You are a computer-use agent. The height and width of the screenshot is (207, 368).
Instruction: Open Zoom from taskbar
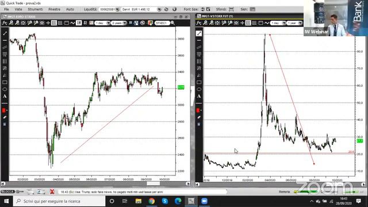coord(204,201)
